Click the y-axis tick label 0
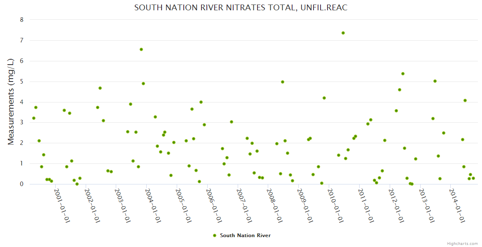The width and height of the screenshot is (482, 247). pos(22,184)
